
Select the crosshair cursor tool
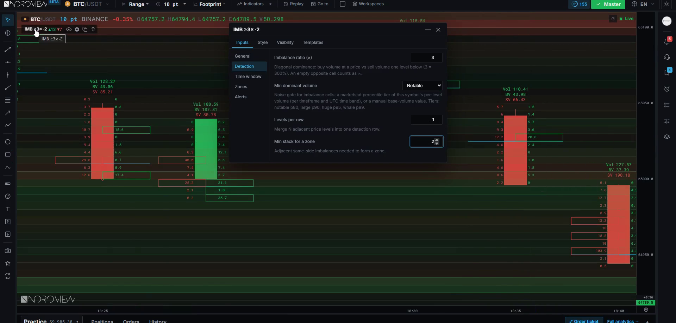click(x=8, y=33)
